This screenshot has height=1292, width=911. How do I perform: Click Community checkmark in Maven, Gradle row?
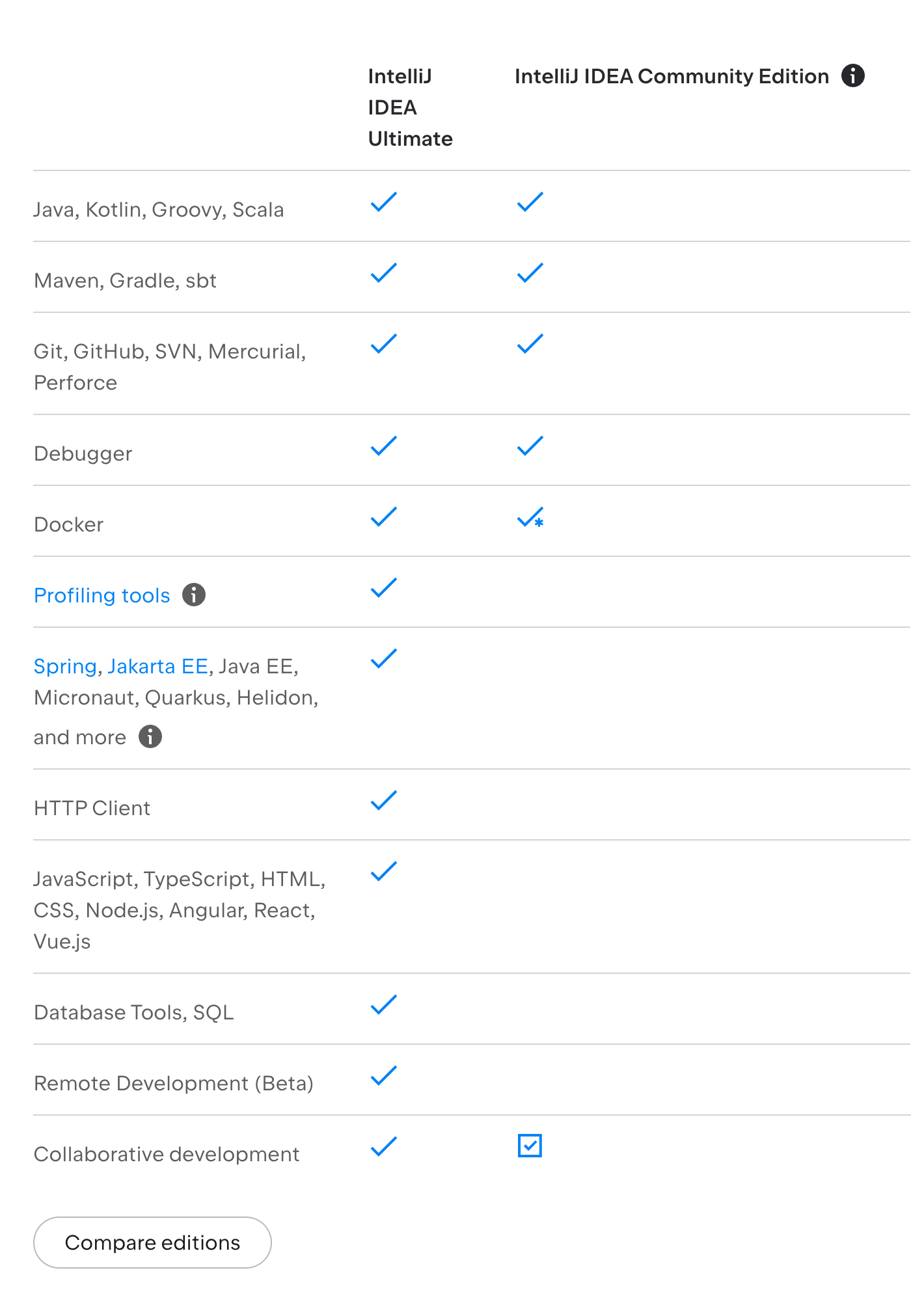tap(530, 273)
